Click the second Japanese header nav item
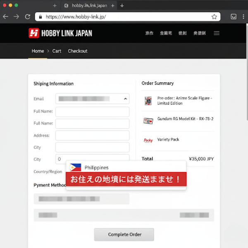248x248 pixels. pyautogui.click(x=166, y=33)
